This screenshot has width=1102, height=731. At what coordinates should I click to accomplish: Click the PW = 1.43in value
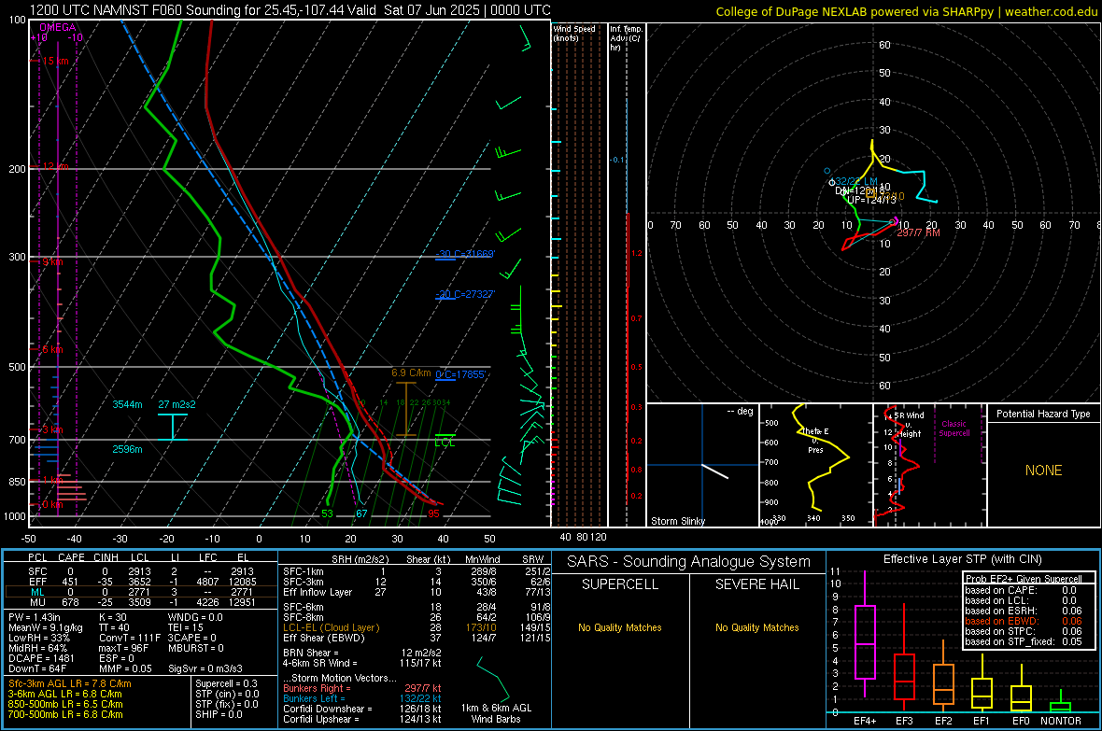[x=35, y=618]
